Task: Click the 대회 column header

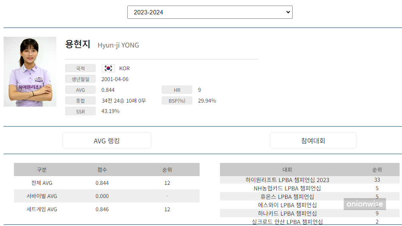Action: pos(287,170)
